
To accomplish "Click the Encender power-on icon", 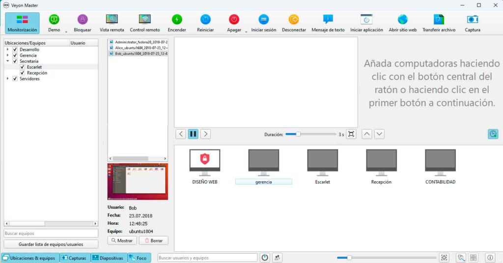I will click(177, 20).
